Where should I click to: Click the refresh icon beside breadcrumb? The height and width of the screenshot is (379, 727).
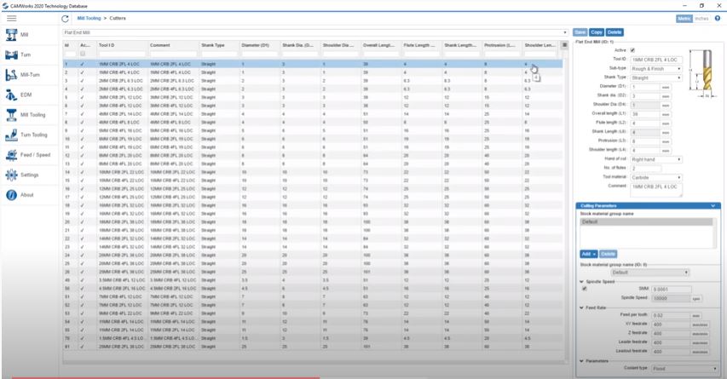pyautogui.click(x=65, y=19)
